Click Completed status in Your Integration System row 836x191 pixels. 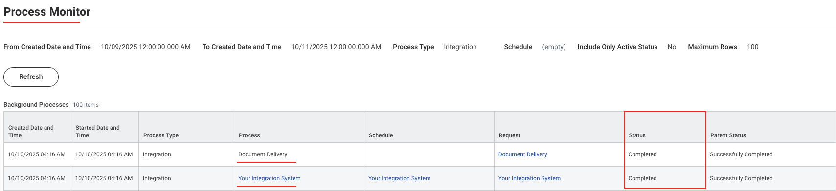point(642,178)
